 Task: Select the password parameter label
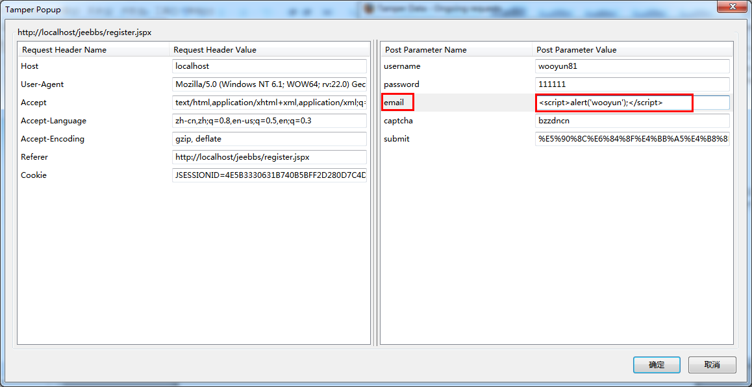[x=401, y=84]
